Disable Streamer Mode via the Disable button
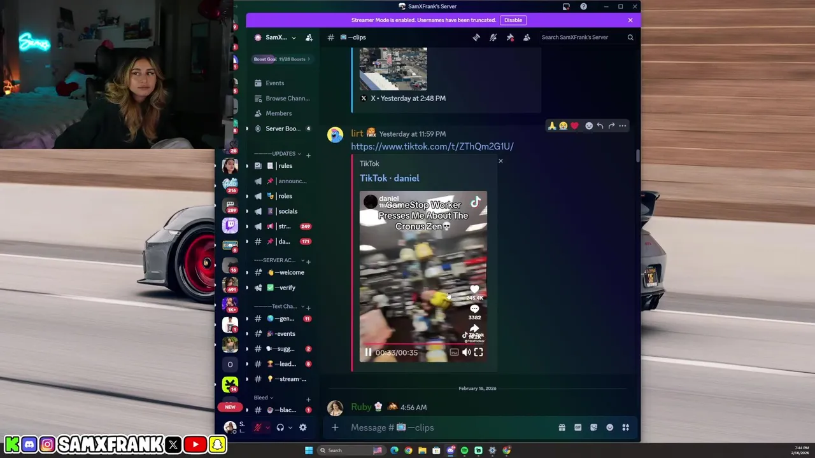This screenshot has width=815, height=458. tap(513, 20)
